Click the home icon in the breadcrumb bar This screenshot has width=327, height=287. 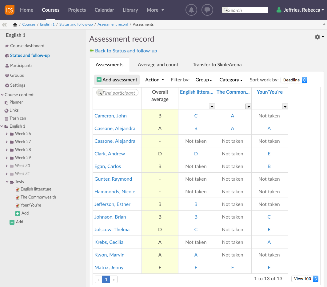pyautogui.click(x=14, y=24)
